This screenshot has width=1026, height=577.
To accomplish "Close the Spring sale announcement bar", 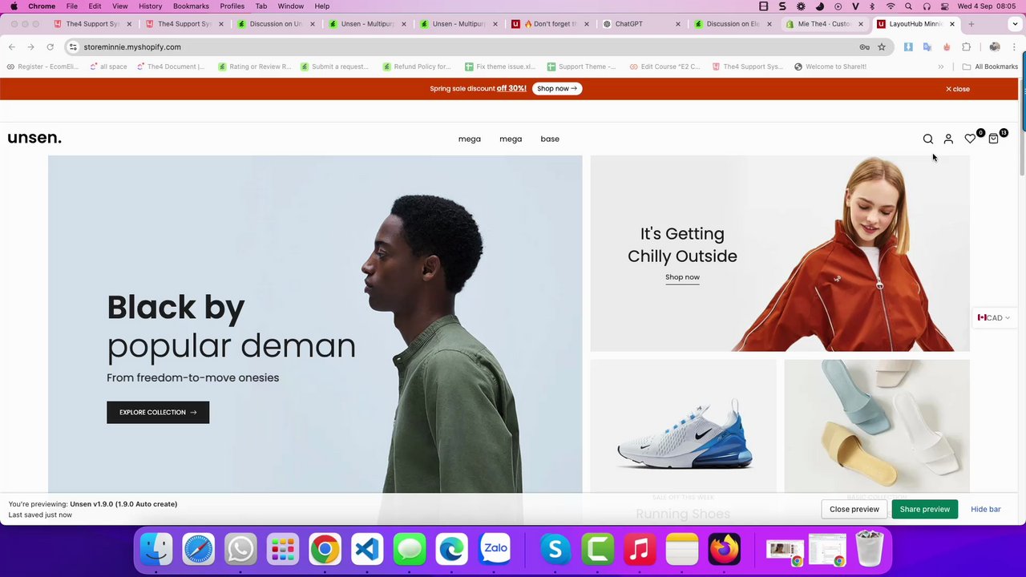I will [x=958, y=89].
